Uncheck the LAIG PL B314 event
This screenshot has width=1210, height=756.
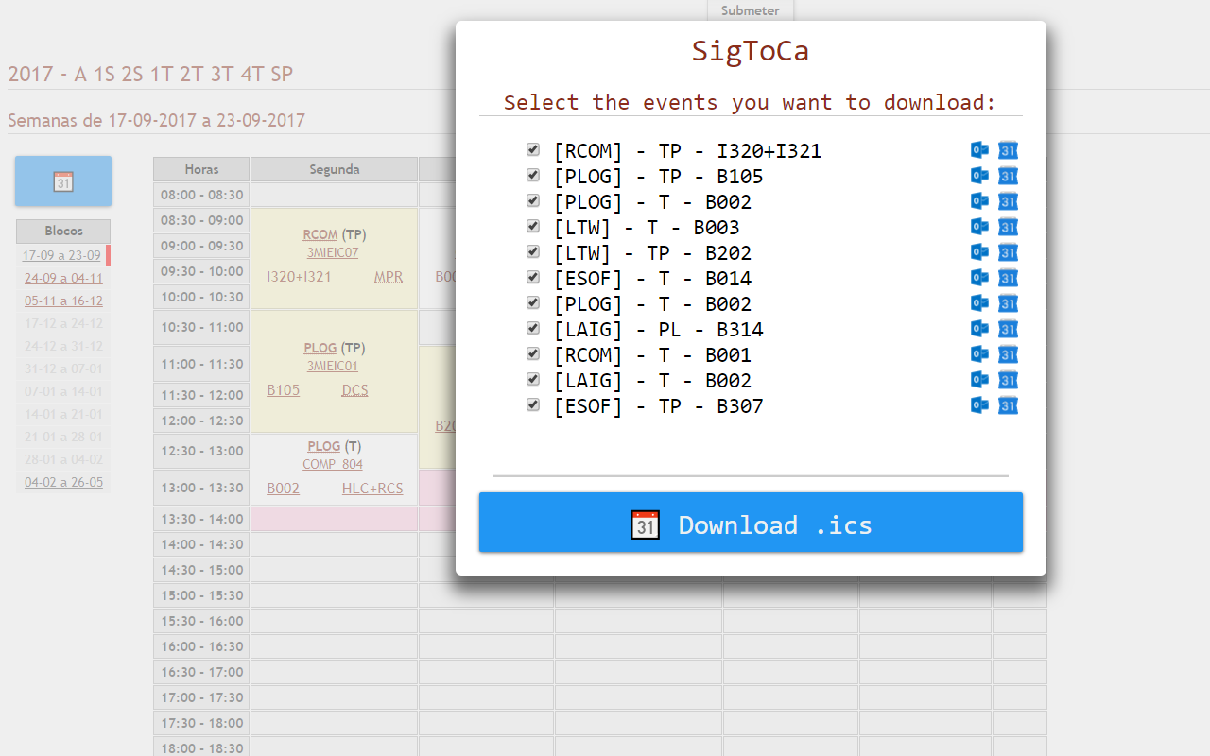[532, 328]
